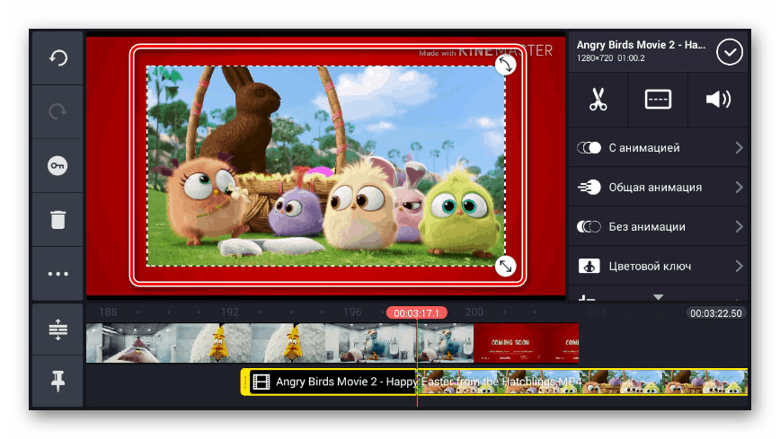Click the total duration label 00:03:22.50
Image resolution: width=780 pixels, height=439 pixels.
tap(715, 313)
